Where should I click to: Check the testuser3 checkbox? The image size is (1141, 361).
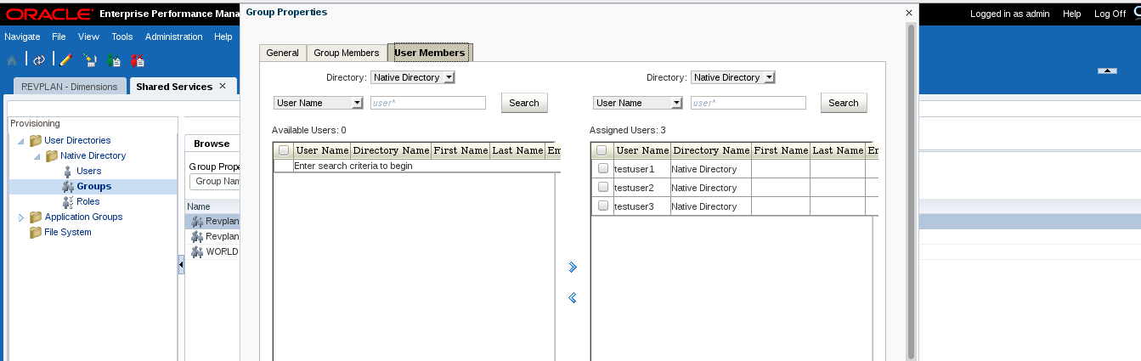coord(602,206)
